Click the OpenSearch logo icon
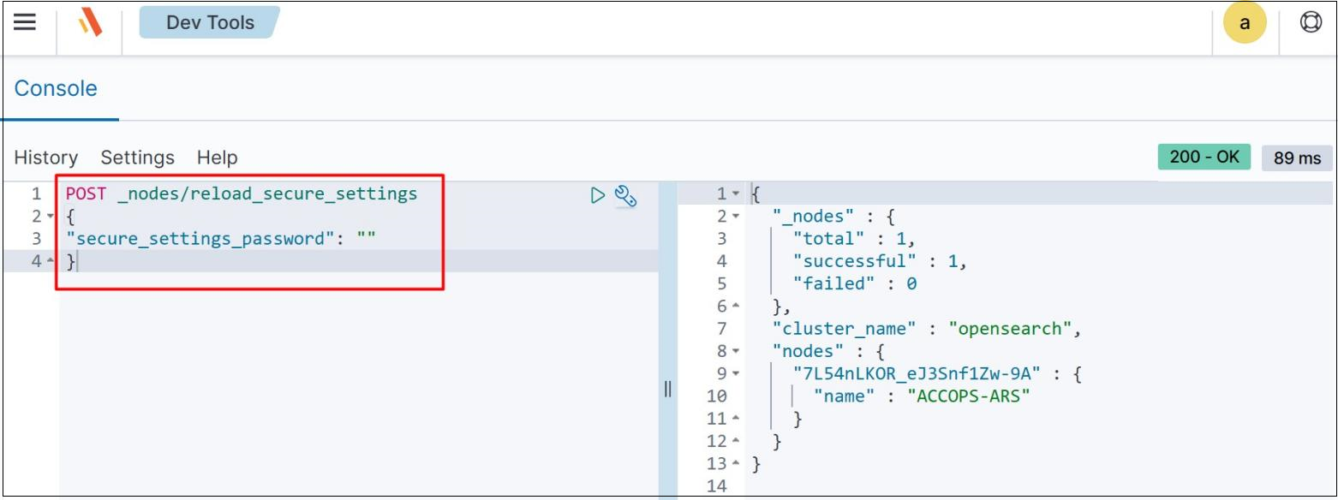This screenshot has height=500, width=1338. (91, 23)
